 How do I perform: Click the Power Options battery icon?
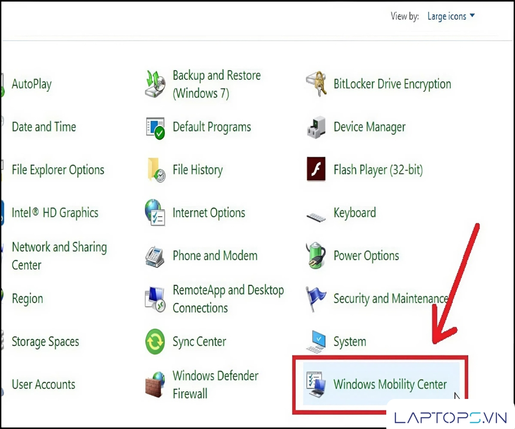[316, 255]
